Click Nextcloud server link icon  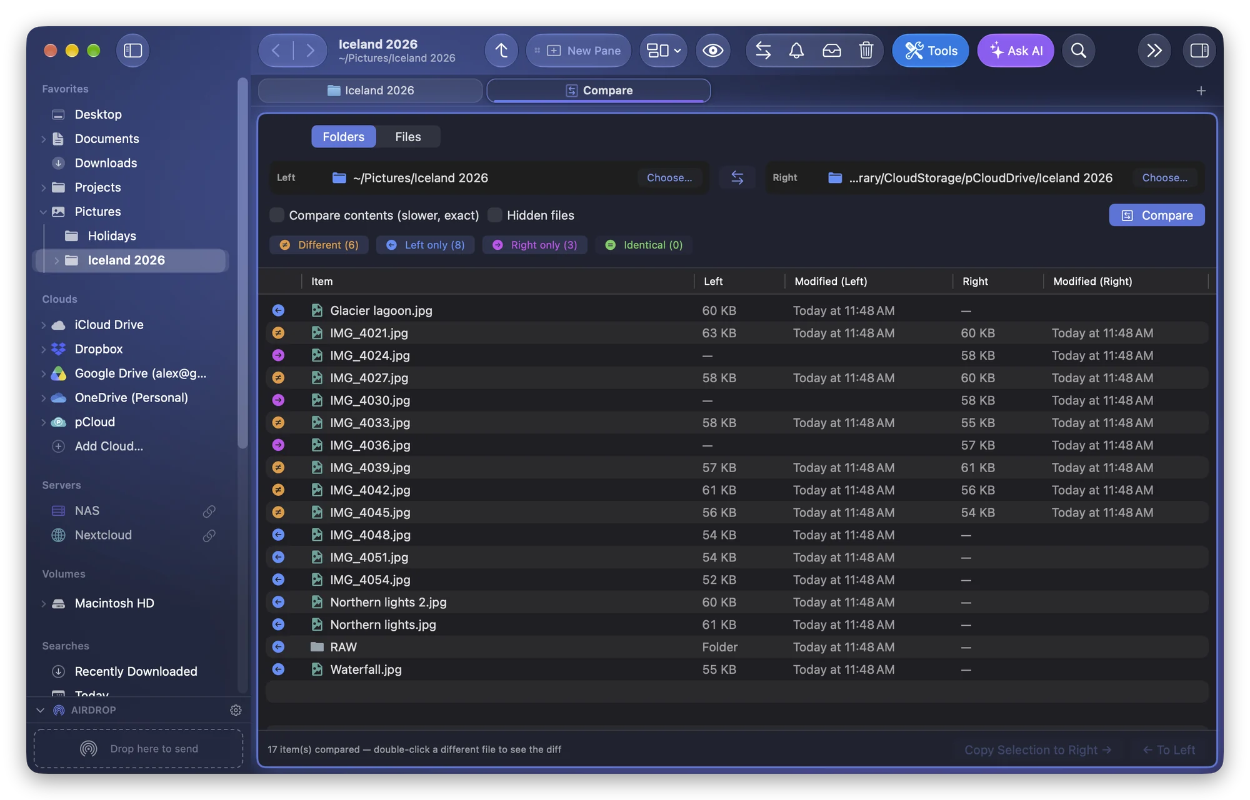click(209, 536)
